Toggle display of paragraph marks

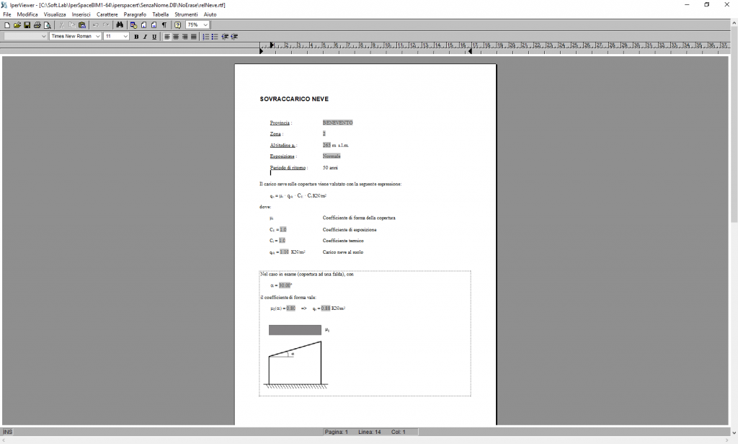(164, 25)
